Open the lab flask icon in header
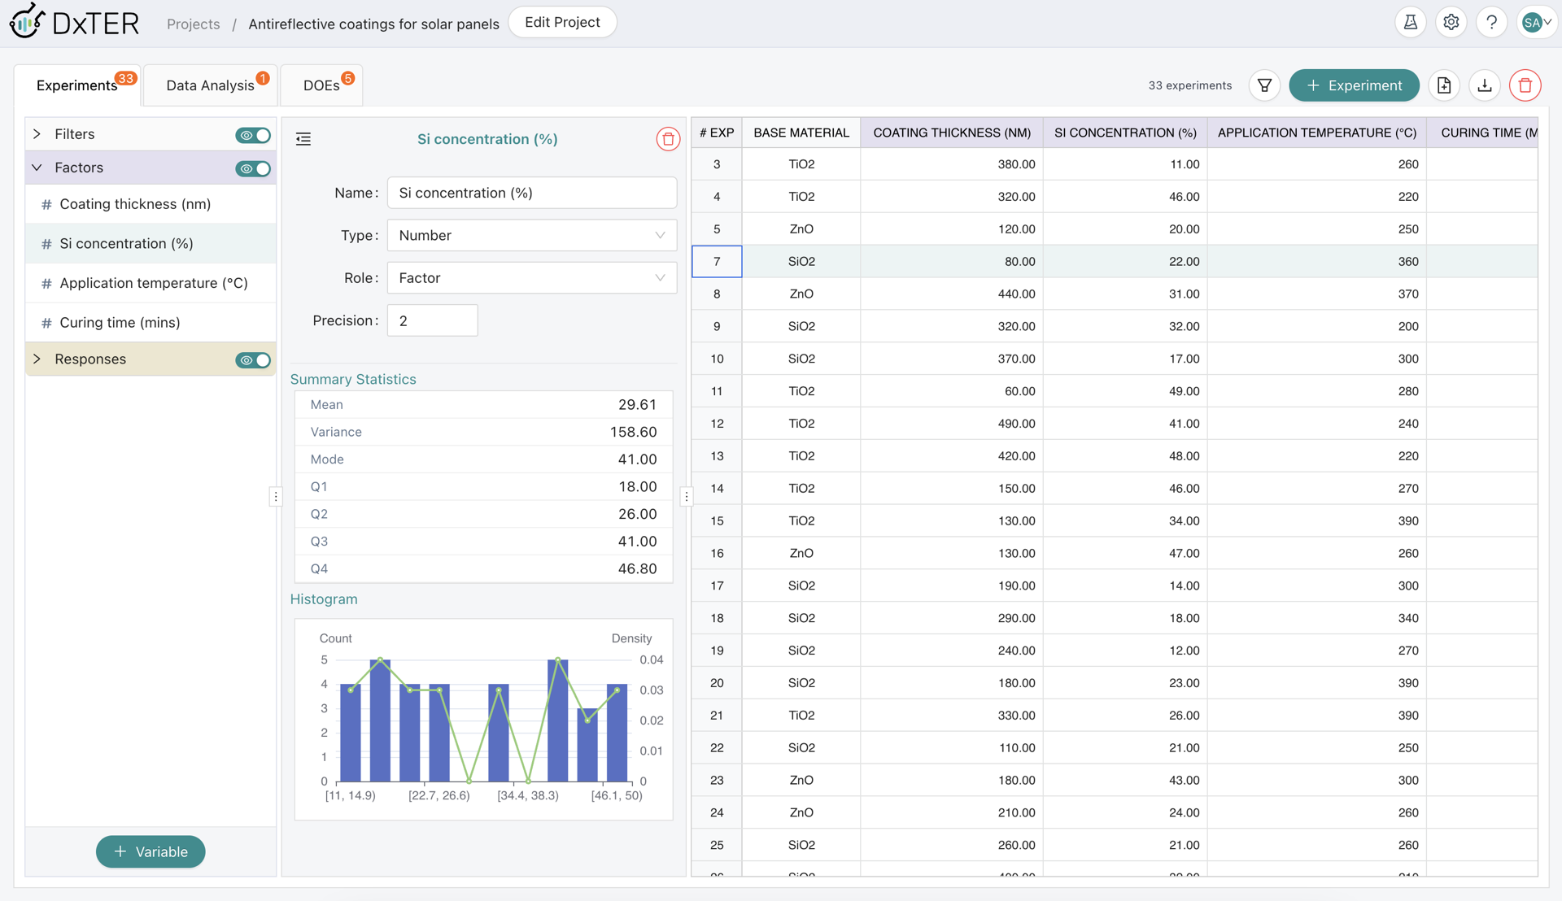 pyautogui.click(x=1411, y=23)
